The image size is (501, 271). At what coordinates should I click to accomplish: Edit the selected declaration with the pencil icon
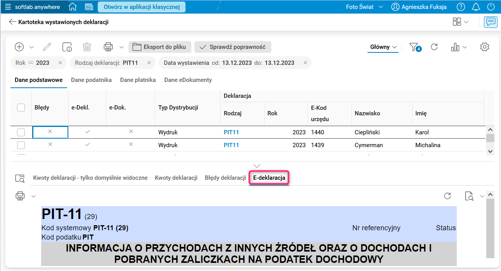47,47
